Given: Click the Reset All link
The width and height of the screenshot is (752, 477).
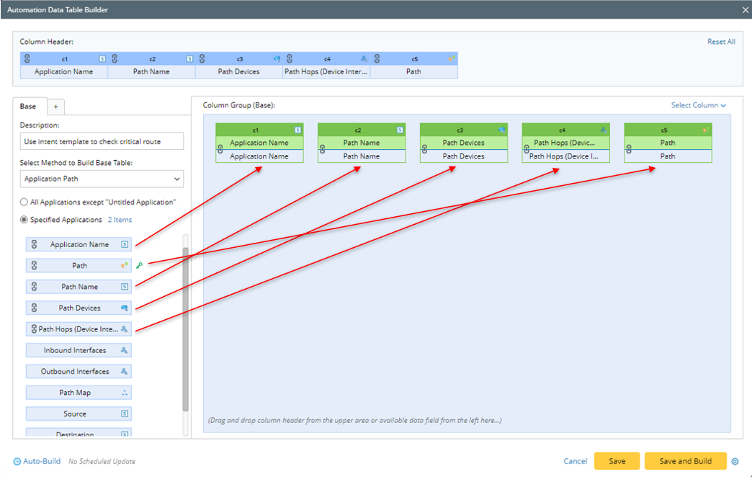Looking at the screenshot, I should (721, 42).
